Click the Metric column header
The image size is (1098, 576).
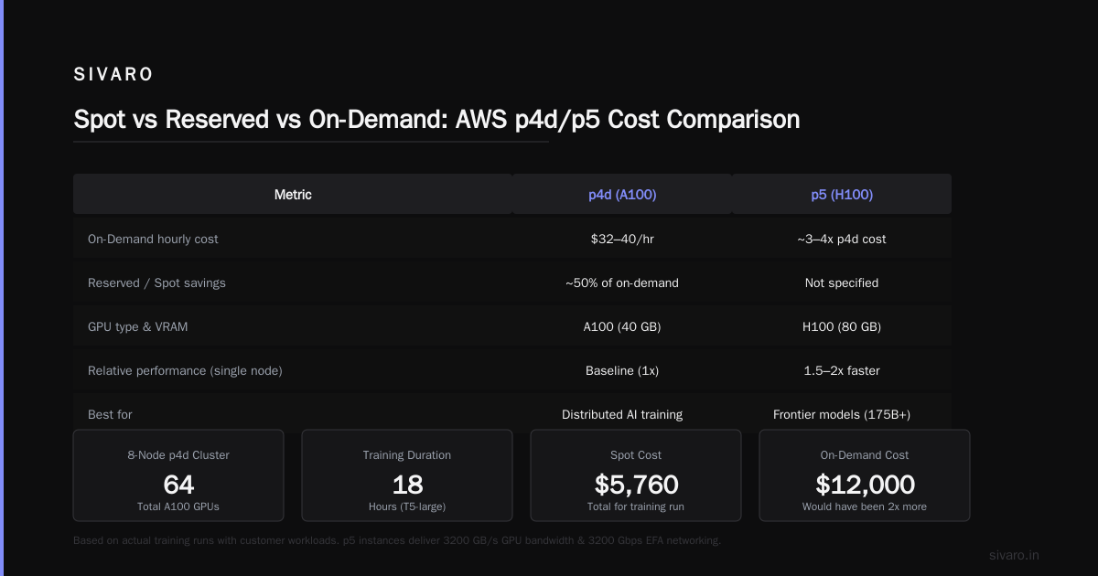click(293, 195)
